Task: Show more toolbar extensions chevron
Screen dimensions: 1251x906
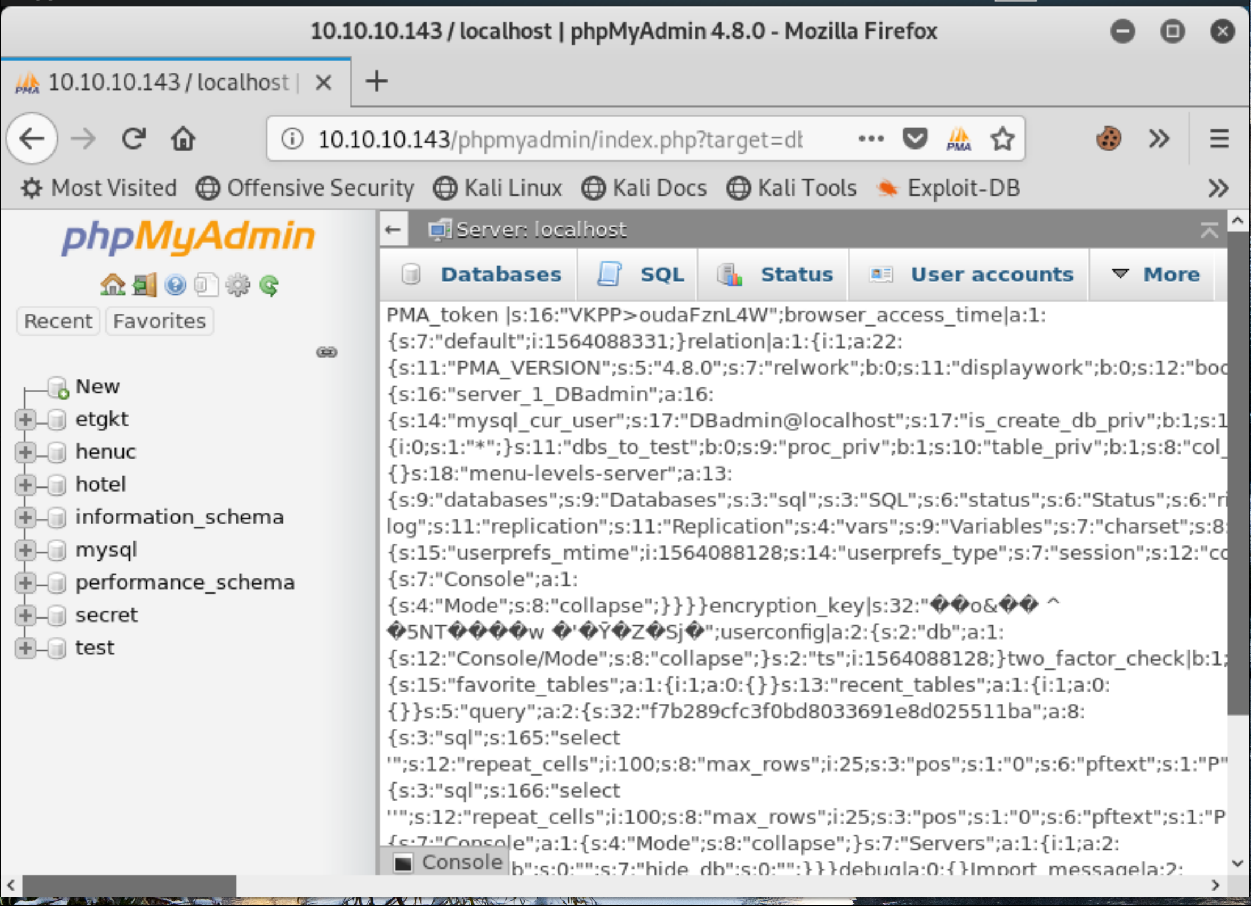Action: coord(1159,138)
